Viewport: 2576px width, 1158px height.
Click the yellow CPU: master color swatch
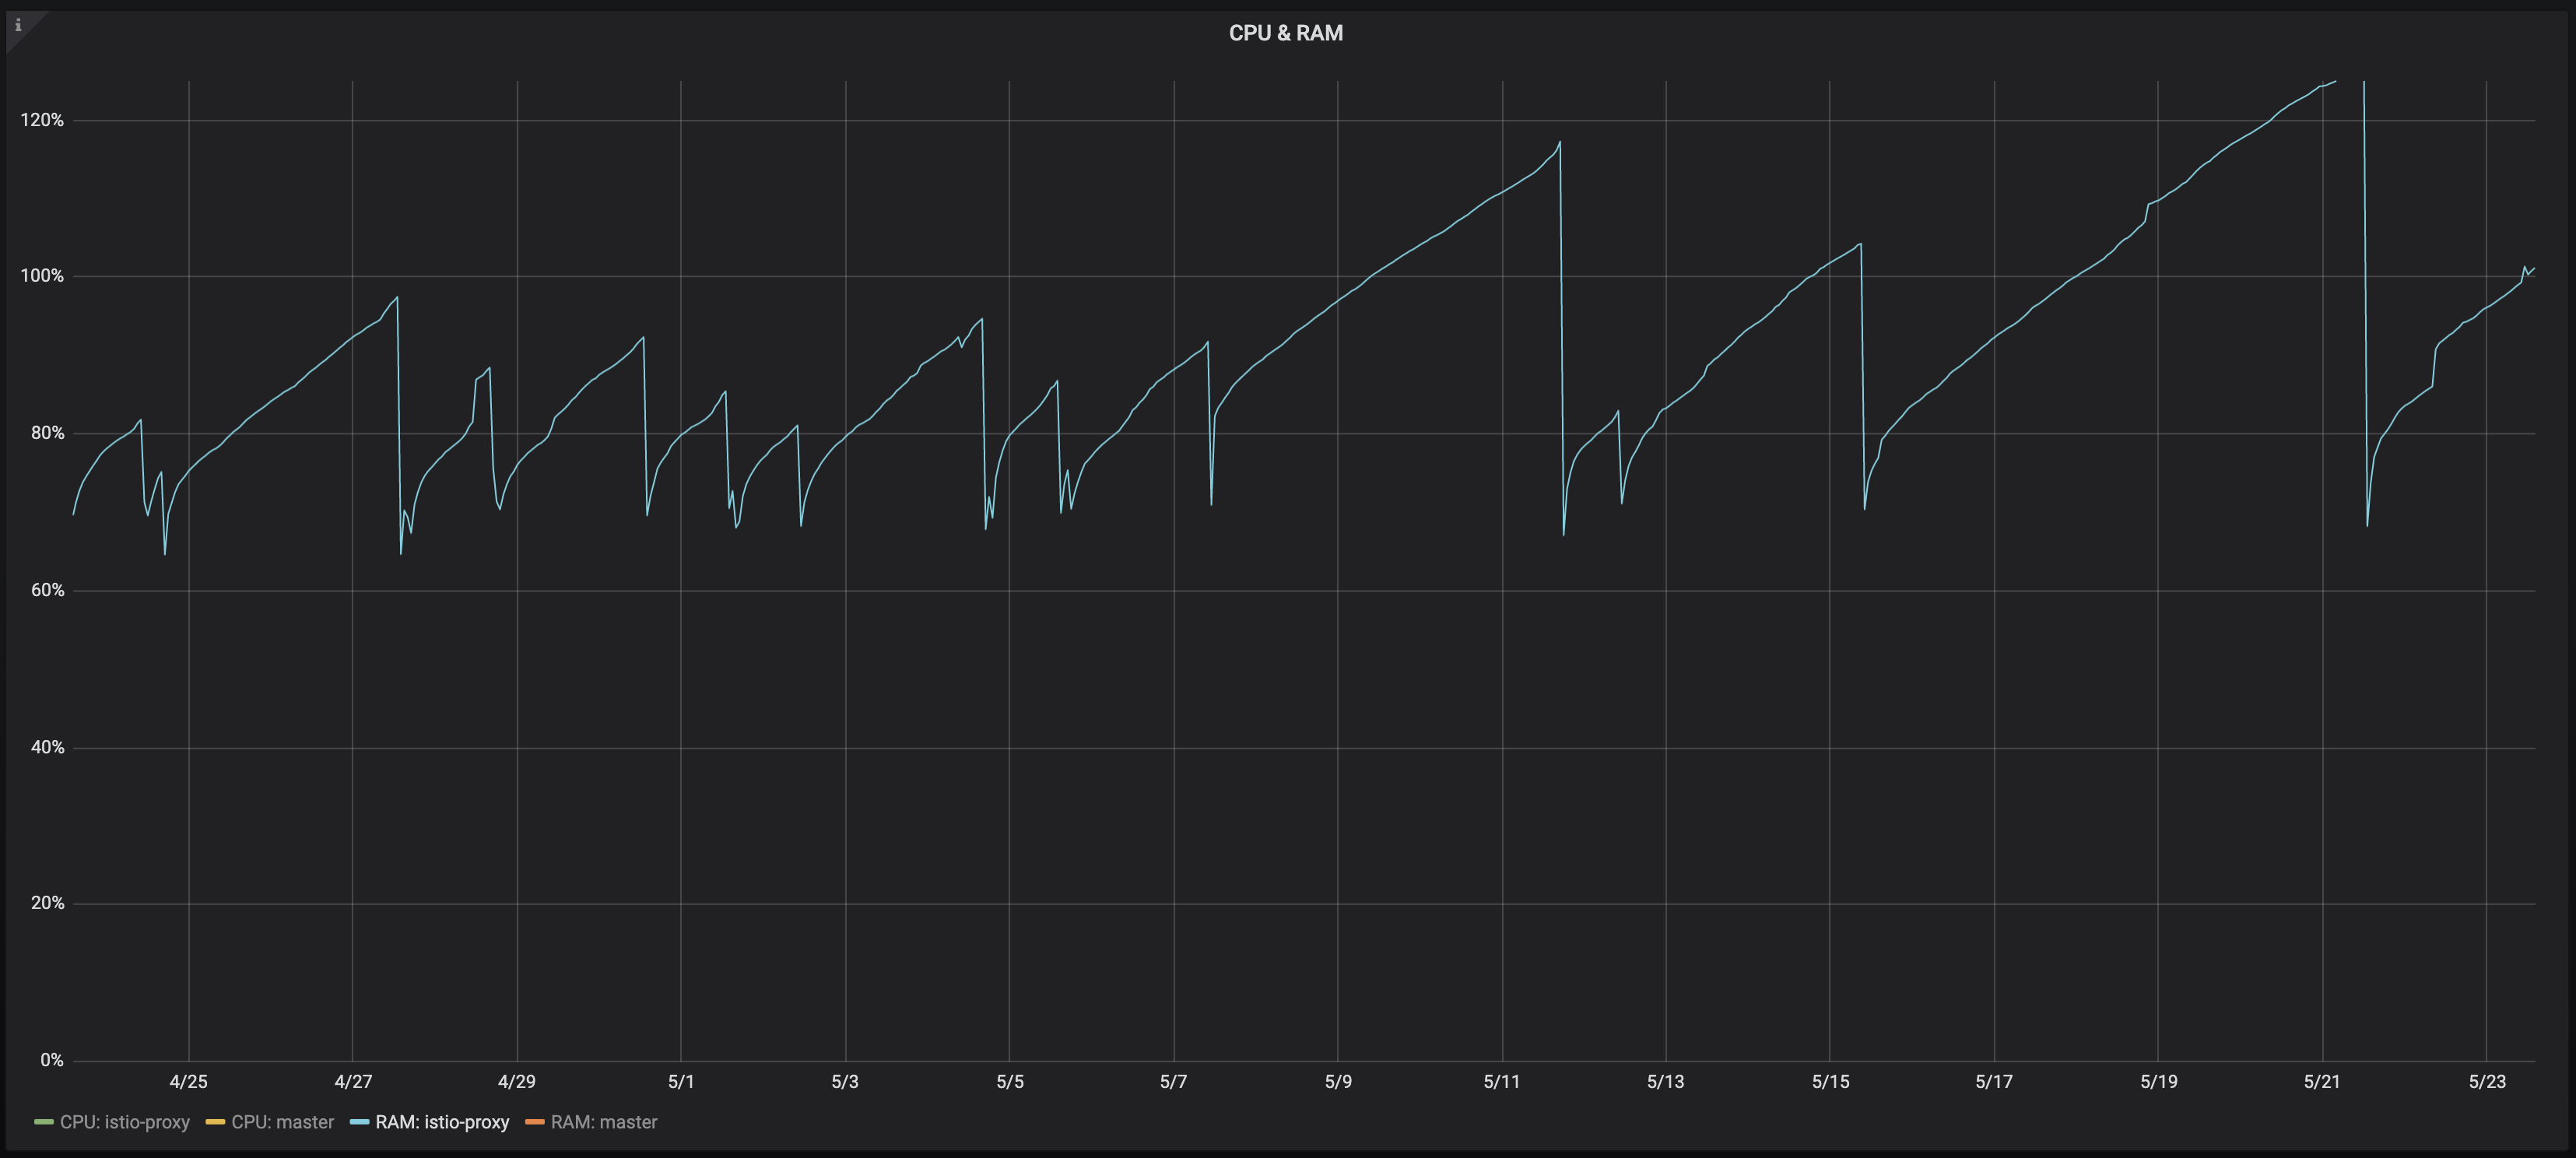tap(215, 1122)
